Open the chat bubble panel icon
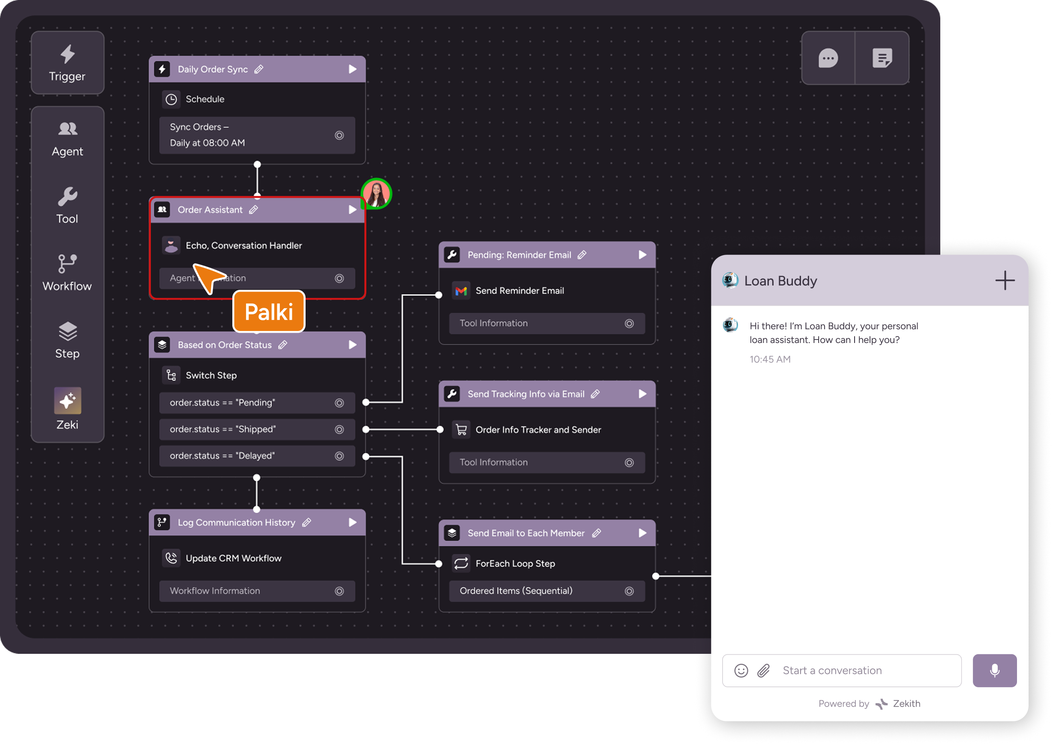Viewport: 1053px width, 746px height. pyautogui.click(x=828, y=58)
